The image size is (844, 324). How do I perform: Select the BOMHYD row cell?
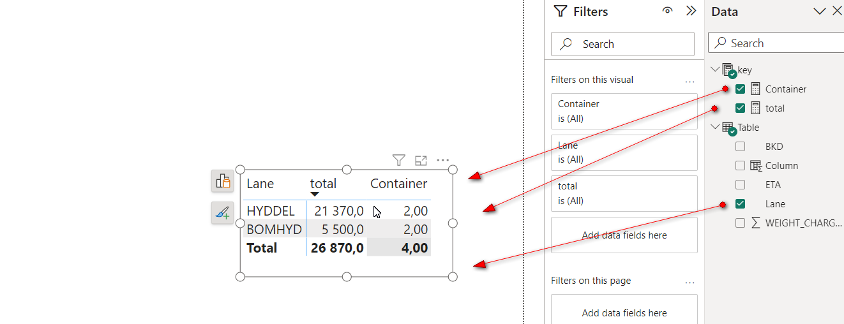(x=275, y=229)
